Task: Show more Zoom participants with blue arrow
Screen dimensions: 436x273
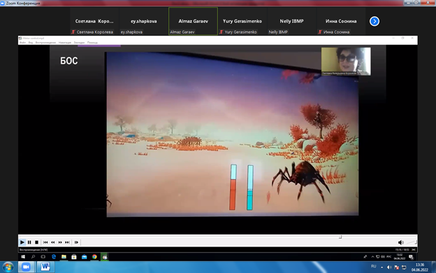Action: (375, 21)
